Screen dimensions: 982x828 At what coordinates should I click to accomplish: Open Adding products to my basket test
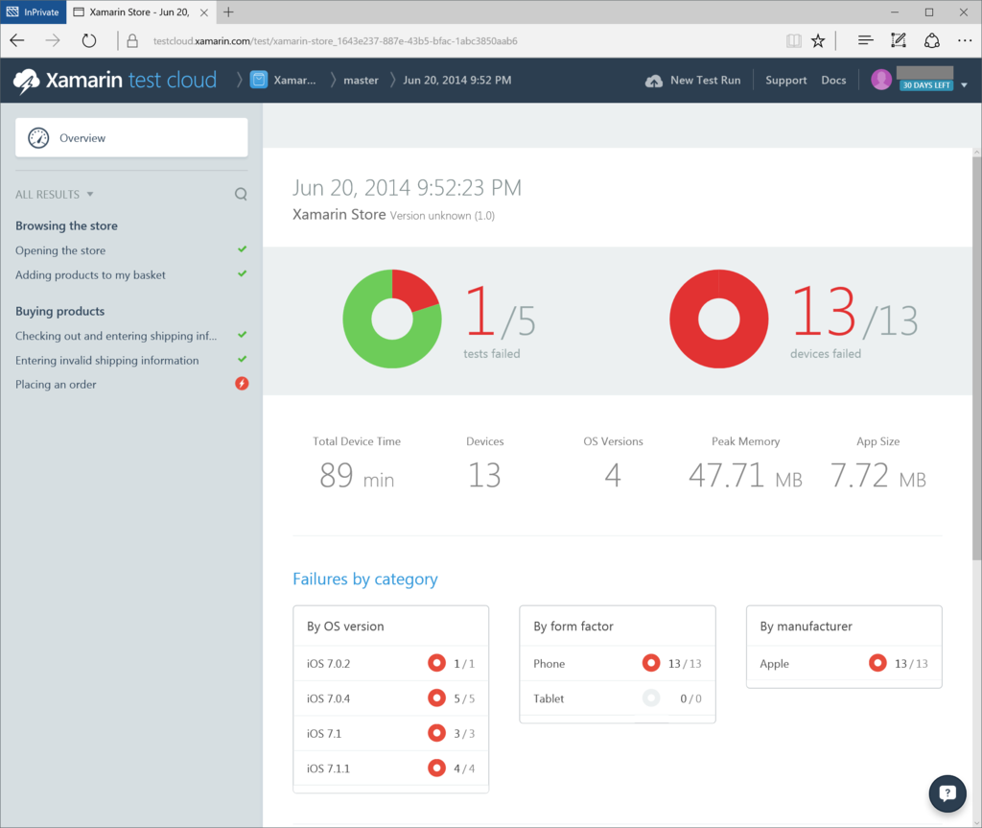click(90, 274)
